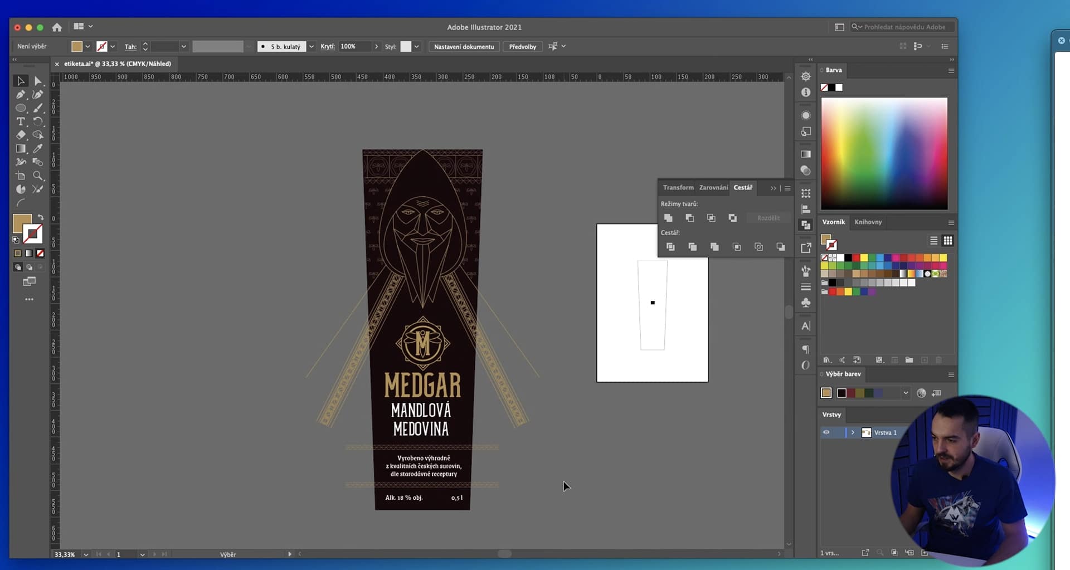Open the Edit Toolbar three-dots menu
Image resolution: width=1070 pixels, height=570 pixels.
tap(29, 299)
